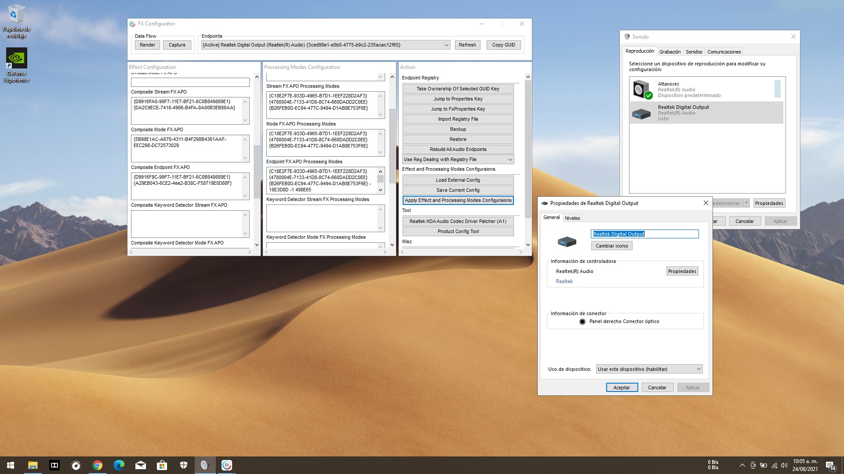Switch to the Reproducción tab

[x=640, y=51]
